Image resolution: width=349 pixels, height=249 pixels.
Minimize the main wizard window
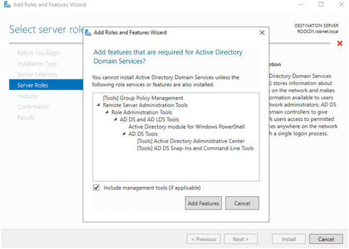(301, 4)
